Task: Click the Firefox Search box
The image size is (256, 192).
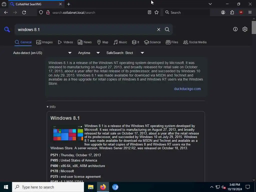Action: click(186, 12)
